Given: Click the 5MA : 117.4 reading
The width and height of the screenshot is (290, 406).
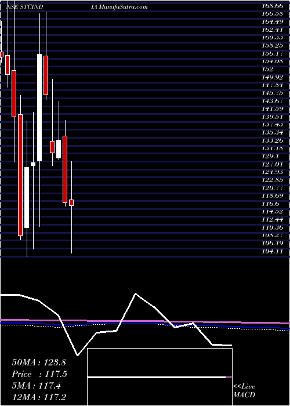Looking at the screenshot, I should 37,386.
